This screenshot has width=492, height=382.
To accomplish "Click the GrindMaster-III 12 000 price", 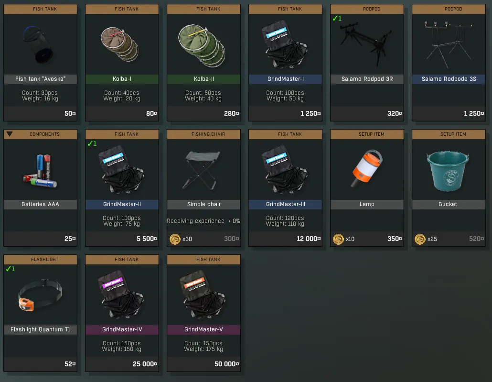I will click(309, 239).
